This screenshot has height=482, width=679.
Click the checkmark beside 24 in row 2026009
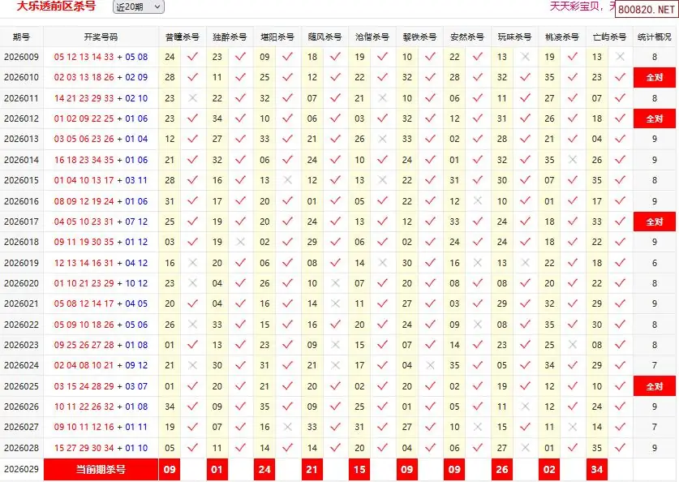pyautogui.click(x=192, y=57)
